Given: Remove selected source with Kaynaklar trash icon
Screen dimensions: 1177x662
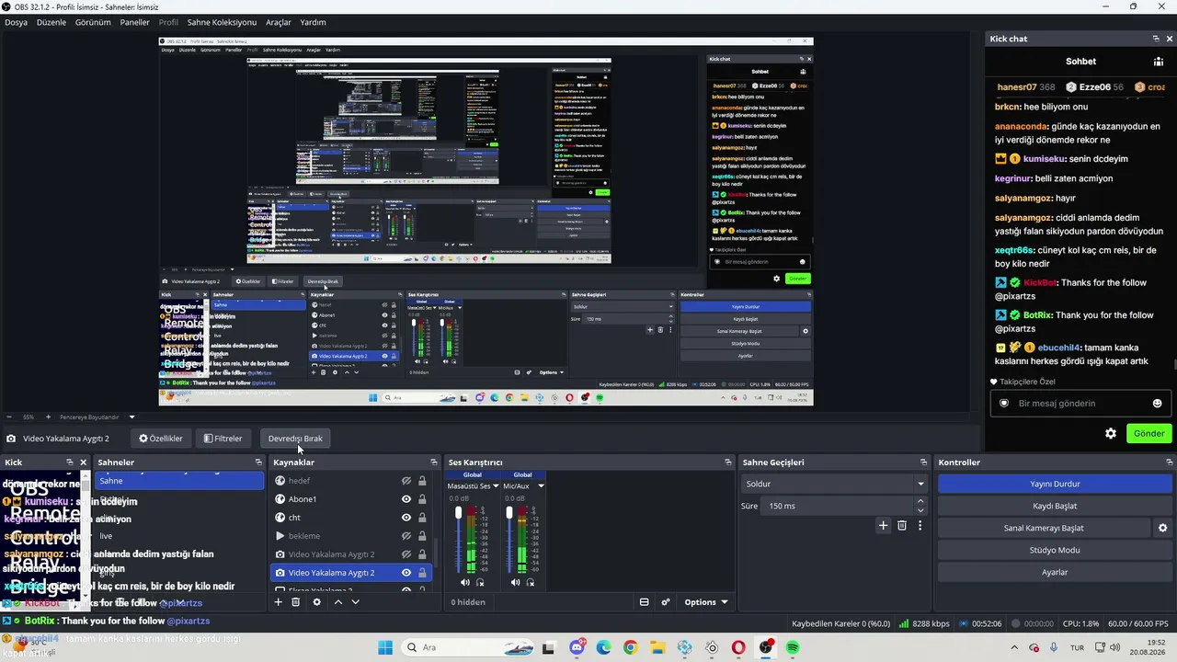Looking at the screenshot, I should pos(296,602).
